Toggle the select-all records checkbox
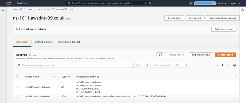This screenshot has width=246, height=103. (x=17, y=77)
